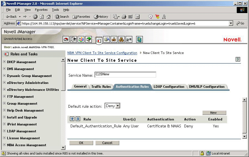Image resolution: width=249 pixels, height=157 pixels.
Task: Click the New rule button
Action: point(214,113)
